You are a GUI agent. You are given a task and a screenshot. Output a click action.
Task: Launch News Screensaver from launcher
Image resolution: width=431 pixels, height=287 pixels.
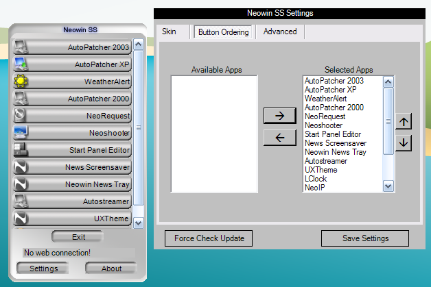click(72, 167)
